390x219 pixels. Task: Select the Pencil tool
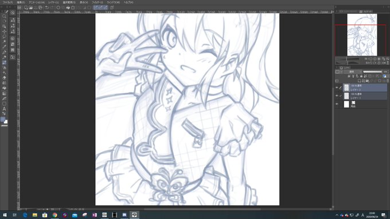point(4,57)
